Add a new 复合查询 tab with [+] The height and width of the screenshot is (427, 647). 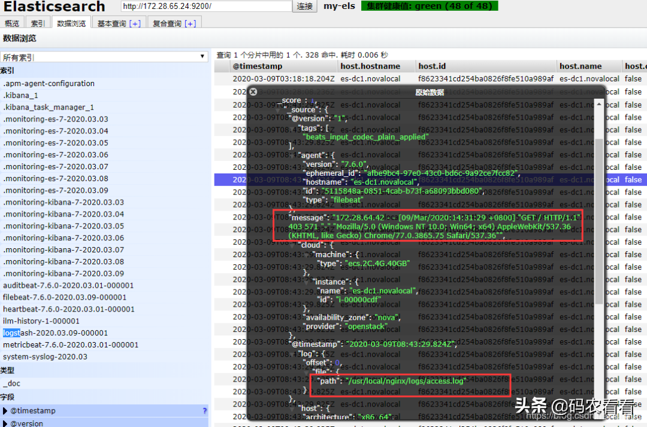(x=191, y=23)
